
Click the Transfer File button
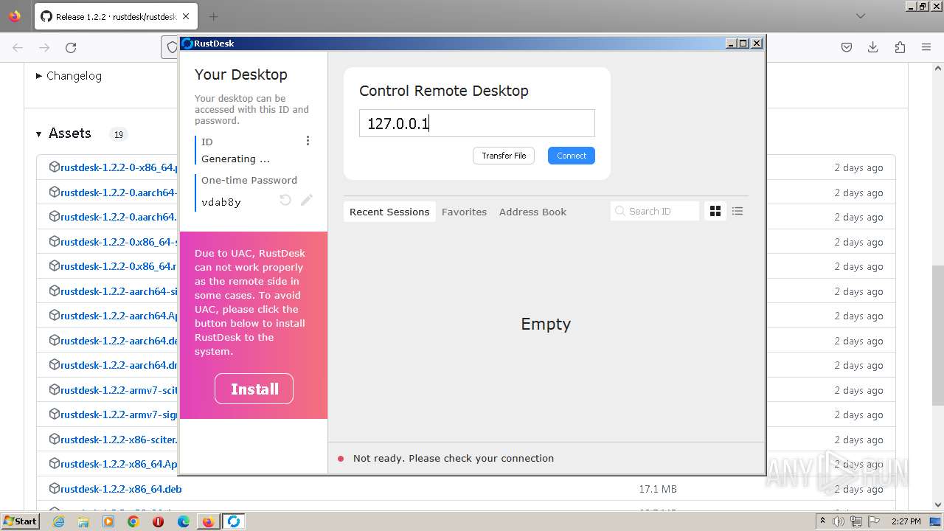[x=504, y=156]
